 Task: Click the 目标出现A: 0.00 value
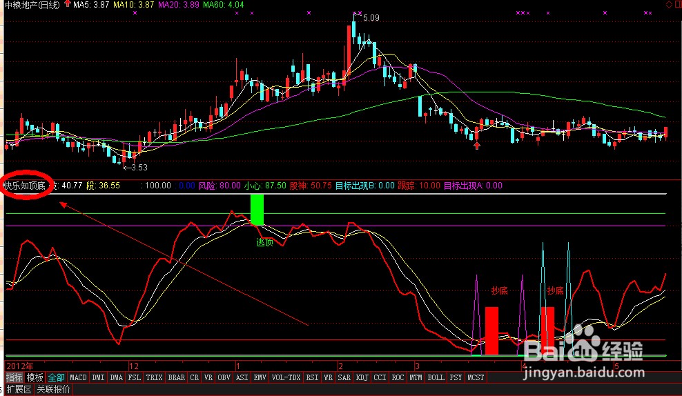click(473, 186)
